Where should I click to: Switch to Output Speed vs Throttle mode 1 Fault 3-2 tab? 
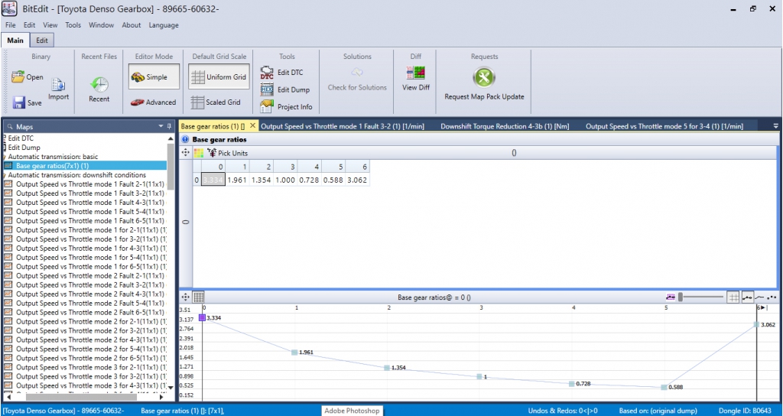pyautogui.click(x=343, y=126)
